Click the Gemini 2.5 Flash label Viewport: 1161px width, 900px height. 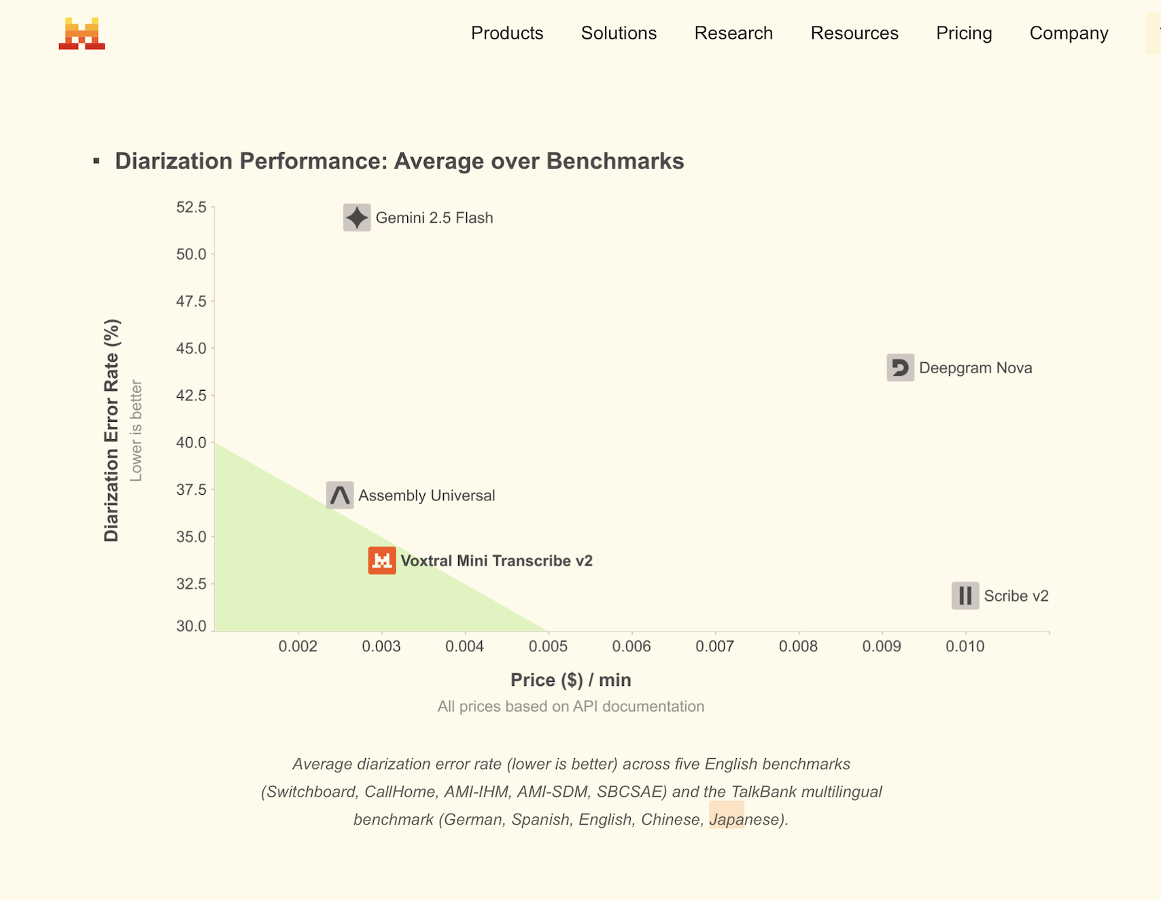click(x=434, y=218)
